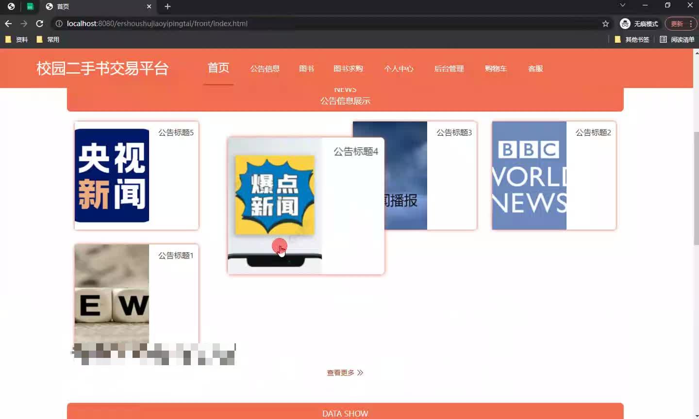The image size is (699, 419).
Task: Open the tab search chevron
Action: pos(622,5)
